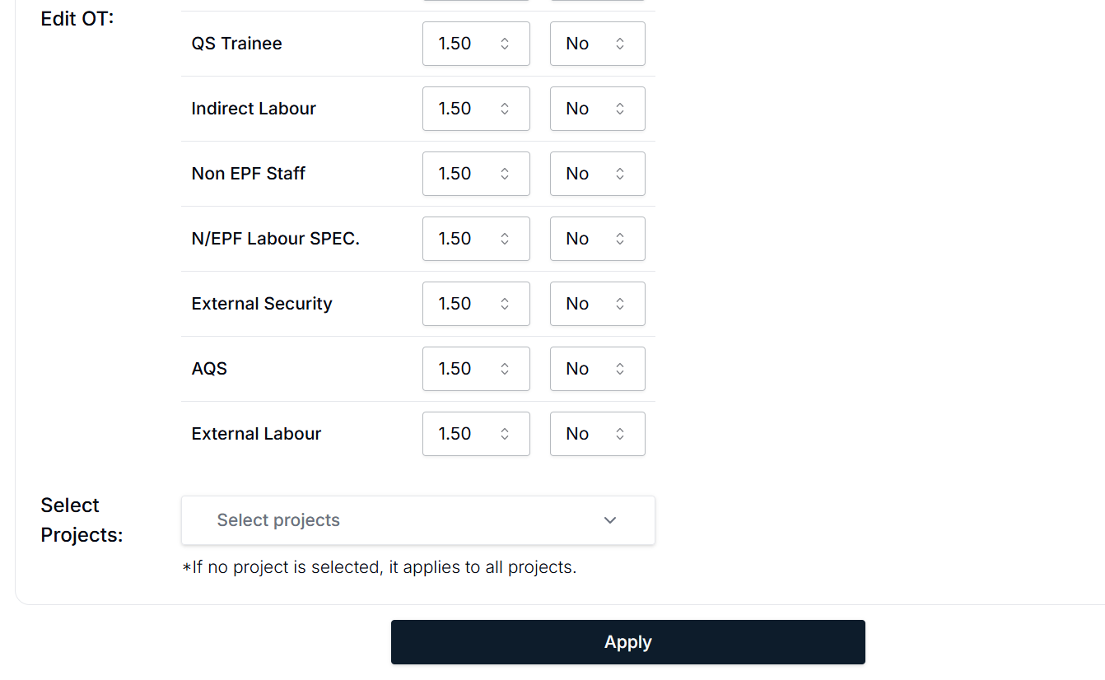The image size is (1105, 680).
Task: Click the Select projects chevron arrow
Action: pos(610,520)
